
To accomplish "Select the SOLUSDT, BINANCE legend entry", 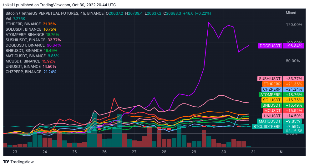I will tap(31, 29).
